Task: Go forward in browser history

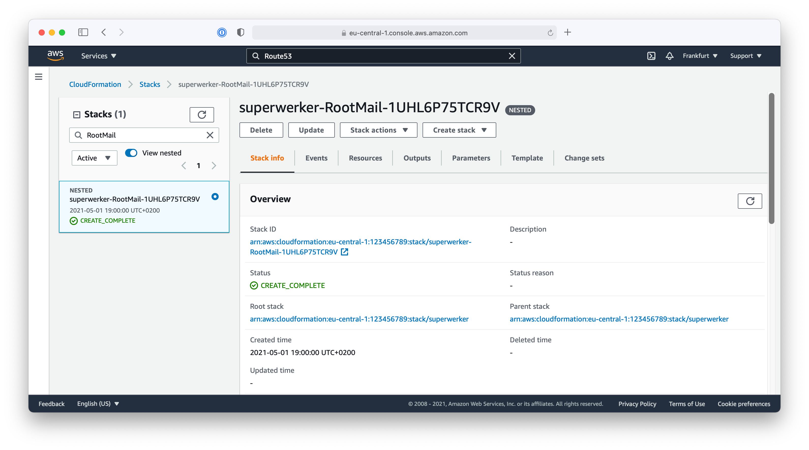Action: click(121, 32)
